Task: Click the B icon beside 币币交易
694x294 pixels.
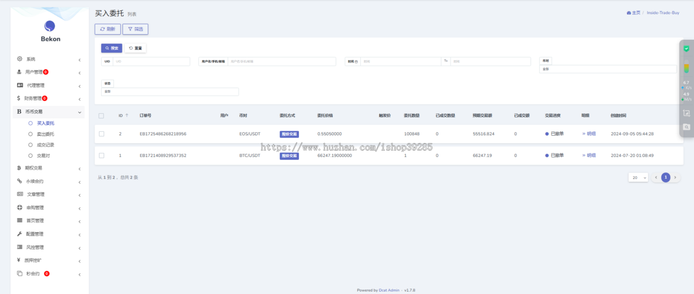Action: [x=19, y=111]
